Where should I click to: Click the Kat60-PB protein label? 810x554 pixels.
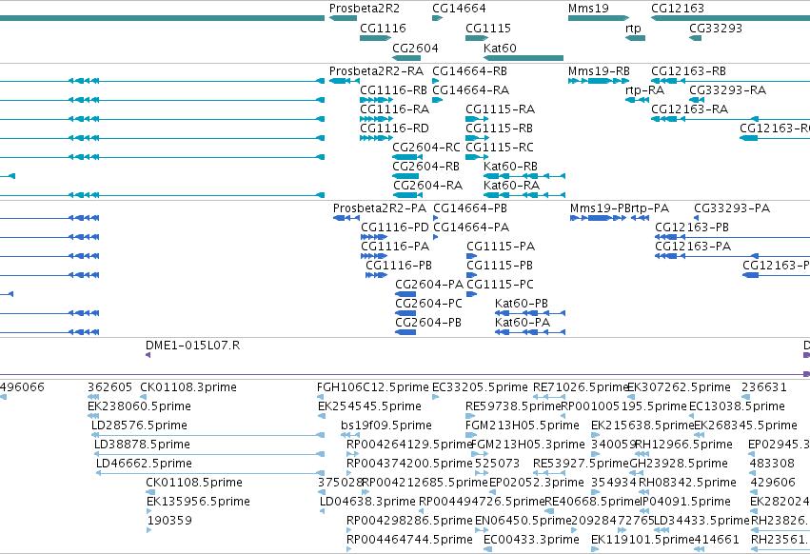[522, 304]
